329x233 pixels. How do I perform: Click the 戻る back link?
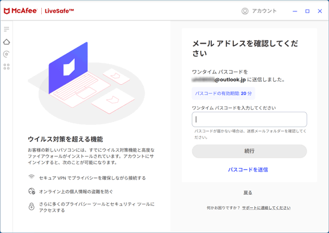click(x=248, y=192)
